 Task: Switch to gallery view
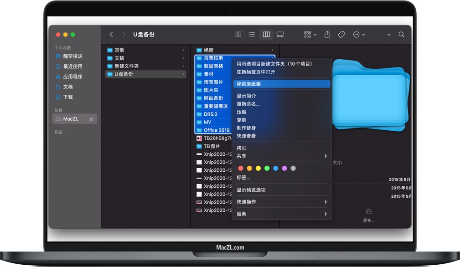[280, 35]
